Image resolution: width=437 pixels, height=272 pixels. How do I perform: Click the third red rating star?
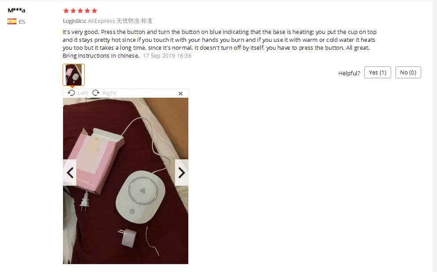click(80, 11)
